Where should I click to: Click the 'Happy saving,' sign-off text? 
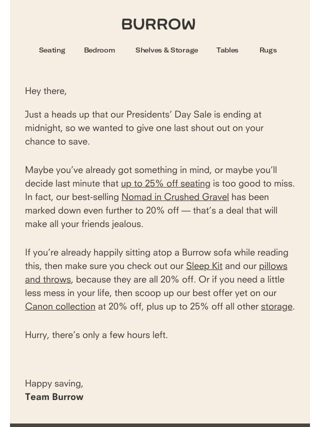[54, 383]
